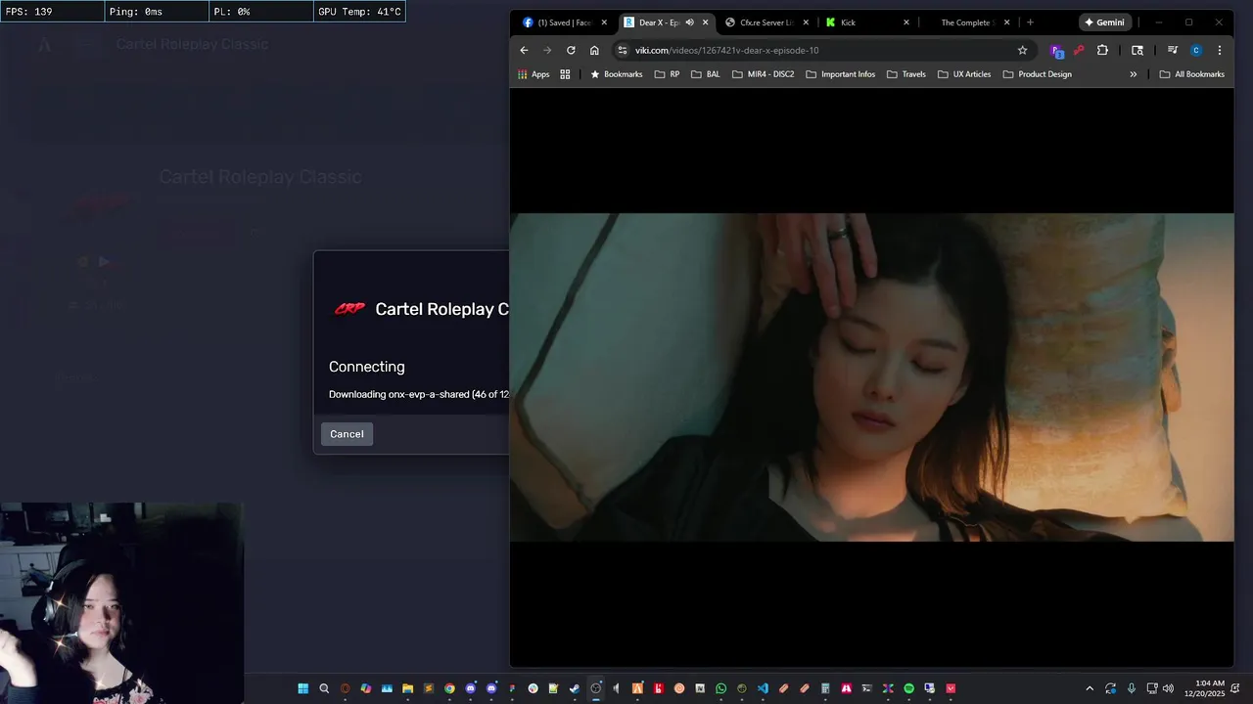The width and height of the screenshot is (1253, 704).
Task: Go forward in browser history
Action: coord(547,50)
